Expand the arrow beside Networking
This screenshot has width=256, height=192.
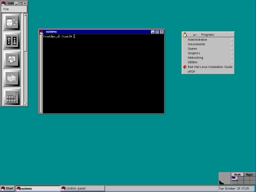pos(232,57)
